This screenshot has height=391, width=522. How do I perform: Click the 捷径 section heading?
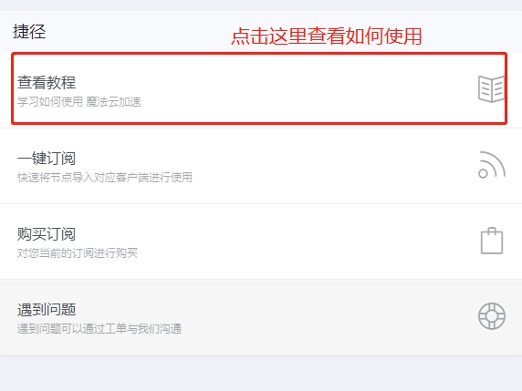click(x=29, y=32)
